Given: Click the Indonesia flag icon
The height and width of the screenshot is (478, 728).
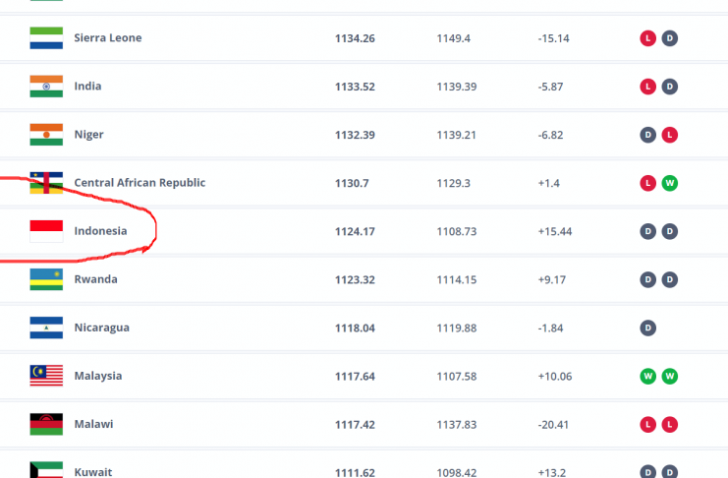Looking at the screenshot, I should click(46, 231).
